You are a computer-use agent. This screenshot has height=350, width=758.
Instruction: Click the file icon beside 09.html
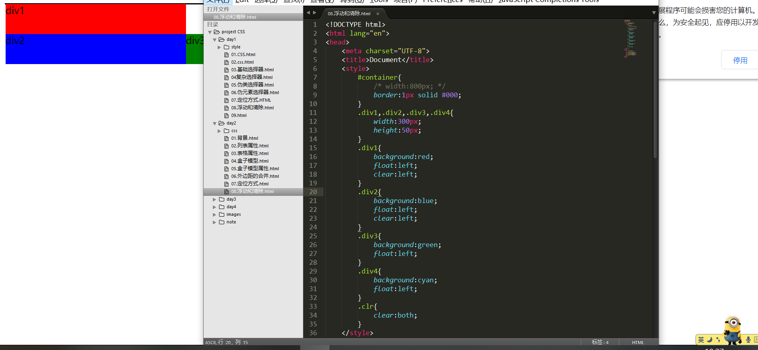pos(226,116)
